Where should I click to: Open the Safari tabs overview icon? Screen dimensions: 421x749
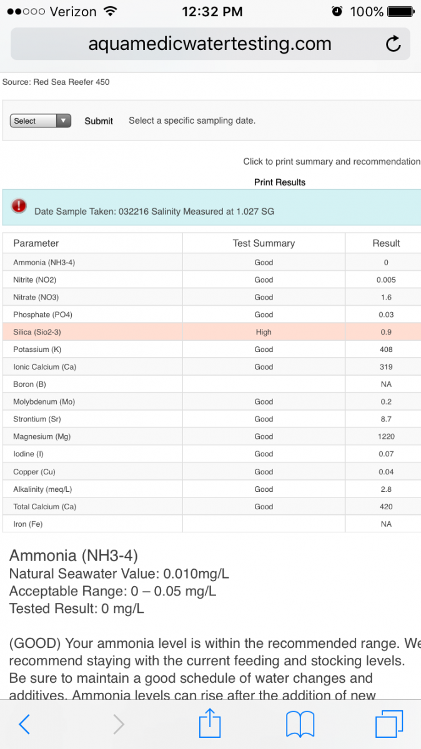tap(390, 724)
